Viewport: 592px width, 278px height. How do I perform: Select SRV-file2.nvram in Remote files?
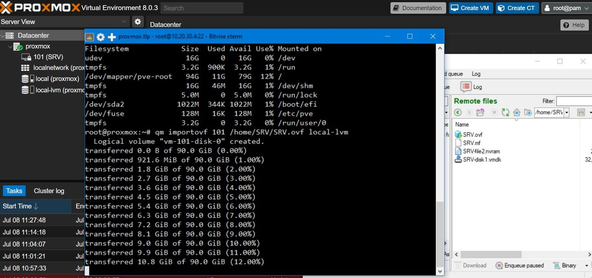[477, 151]
